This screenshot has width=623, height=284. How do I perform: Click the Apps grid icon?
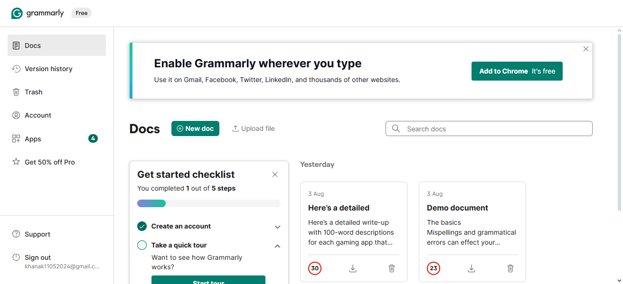click(16, 139)
